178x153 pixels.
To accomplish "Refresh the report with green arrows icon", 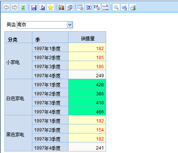I will pyautogui.click(x=23, y=7).
